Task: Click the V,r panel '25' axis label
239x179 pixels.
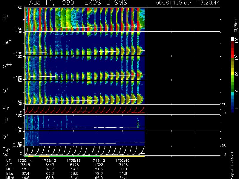Action: [x=20, y=105]
